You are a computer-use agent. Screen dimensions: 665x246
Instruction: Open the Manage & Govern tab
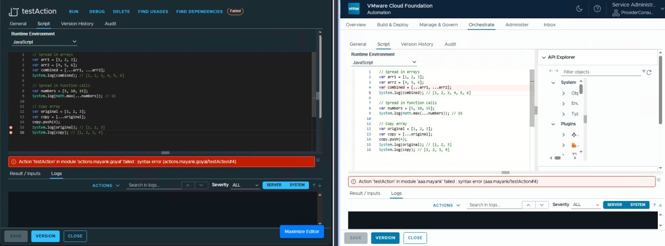click(439, 24)
